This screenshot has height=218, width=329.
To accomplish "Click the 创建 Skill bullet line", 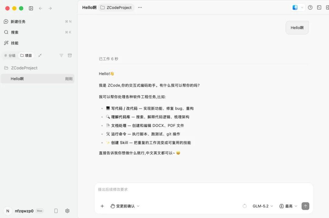I will [x=148, y=143].
